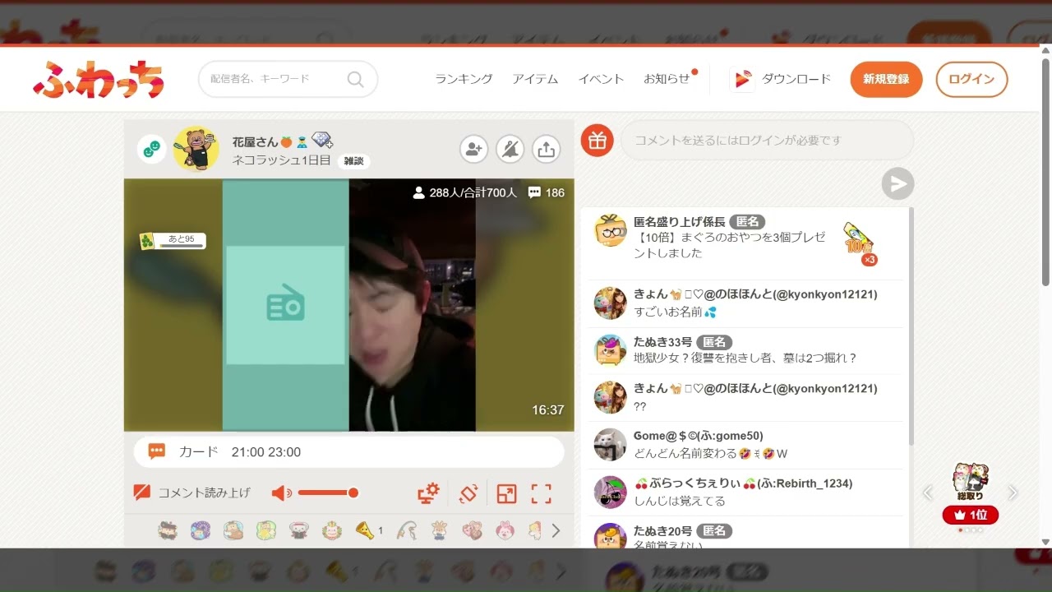This screenshot has height=592, width=1052.
Task: Select the purple wreath gift item
Action: pyautogui.click(x=201, y=530)
